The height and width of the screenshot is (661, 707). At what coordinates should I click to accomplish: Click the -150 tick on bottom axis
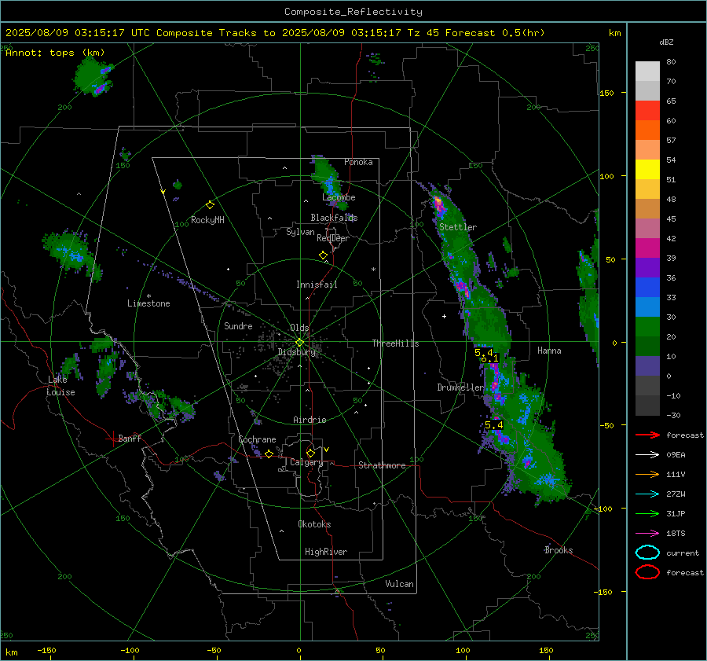pyautogui.click(x=46, y=650)
